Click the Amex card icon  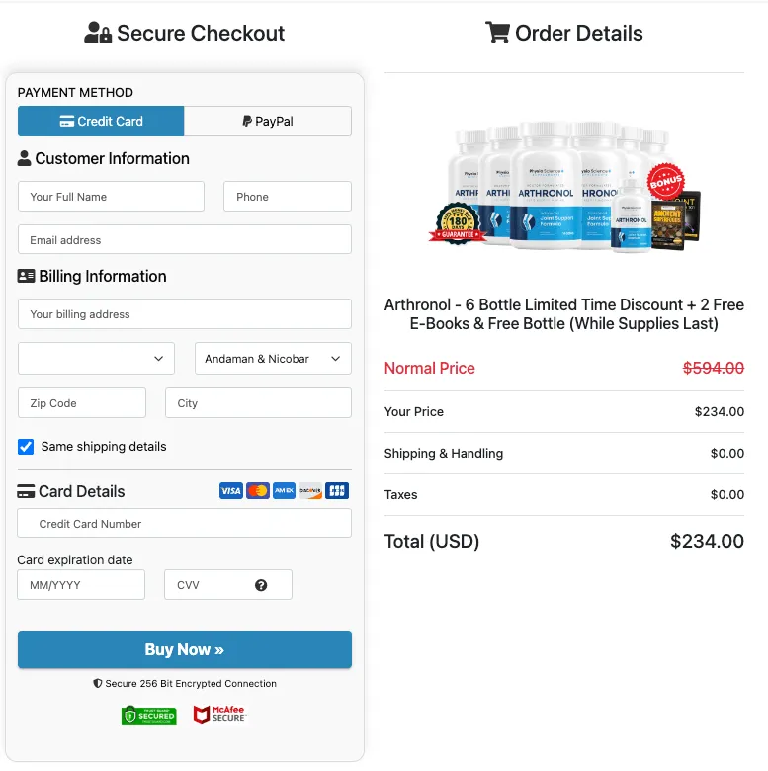tap(285, 490)
